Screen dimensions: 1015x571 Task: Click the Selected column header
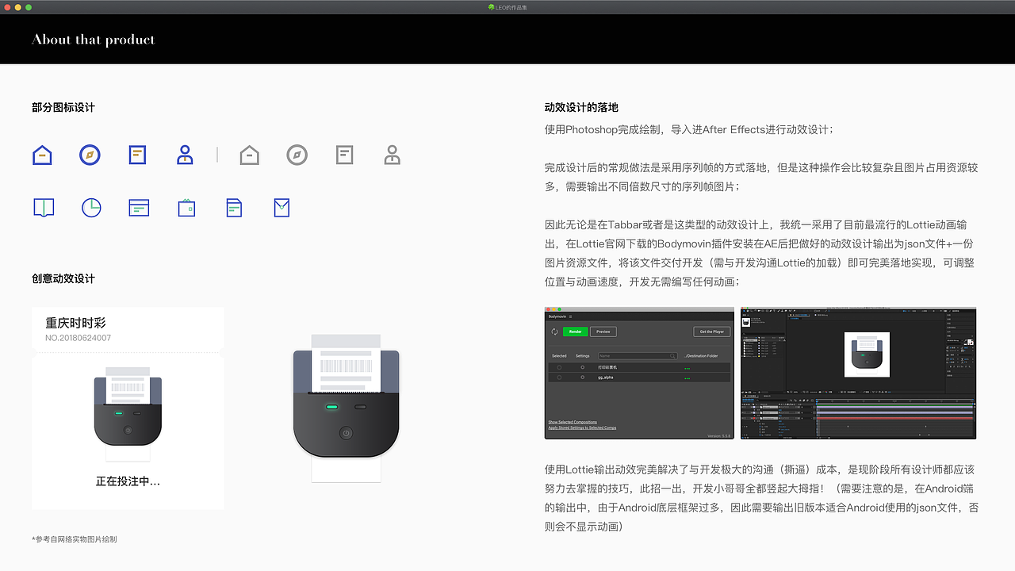point(559,356)
